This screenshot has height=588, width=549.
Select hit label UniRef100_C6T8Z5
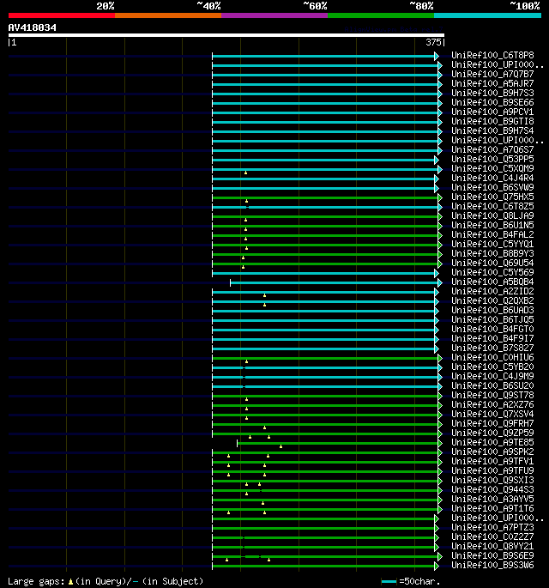(x=492, y=206)
